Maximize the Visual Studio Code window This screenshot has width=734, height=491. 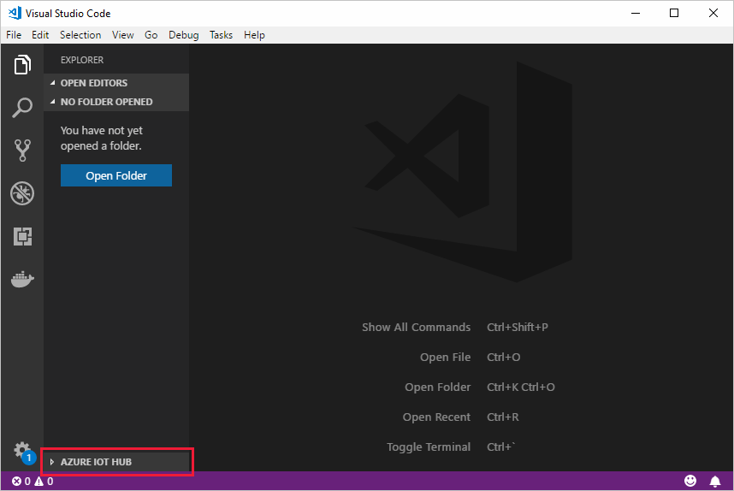click(674, 13)
